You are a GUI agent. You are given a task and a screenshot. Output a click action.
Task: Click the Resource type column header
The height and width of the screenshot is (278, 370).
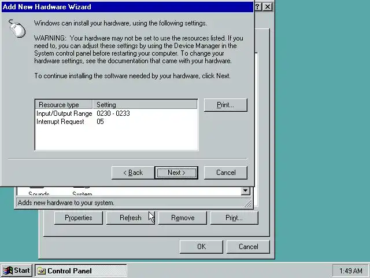click(64, 104)
